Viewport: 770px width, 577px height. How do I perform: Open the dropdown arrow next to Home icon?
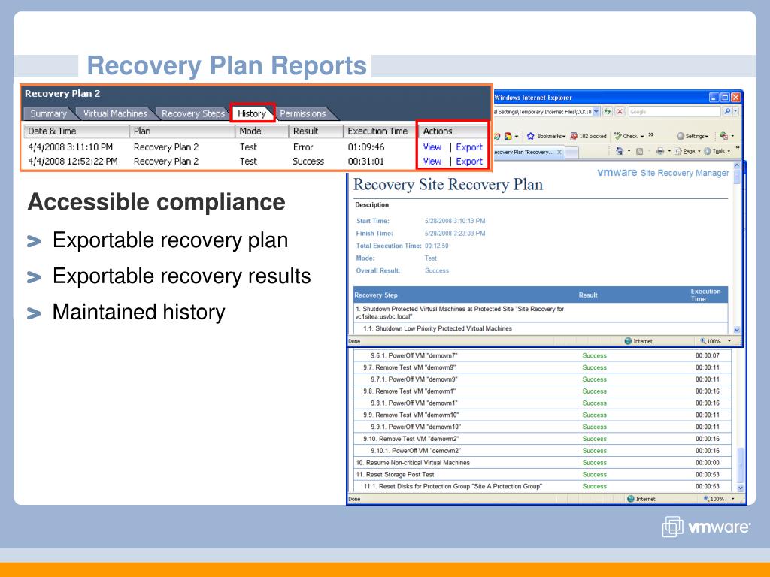coord(629,151)
